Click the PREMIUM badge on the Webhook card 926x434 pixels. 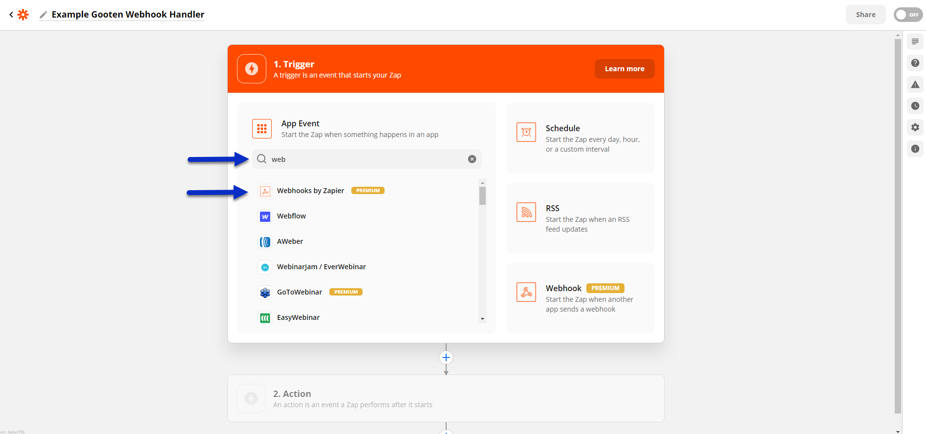(605, 288)
